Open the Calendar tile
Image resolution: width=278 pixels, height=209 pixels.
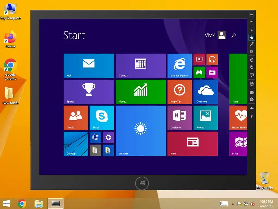coord(141,66)
